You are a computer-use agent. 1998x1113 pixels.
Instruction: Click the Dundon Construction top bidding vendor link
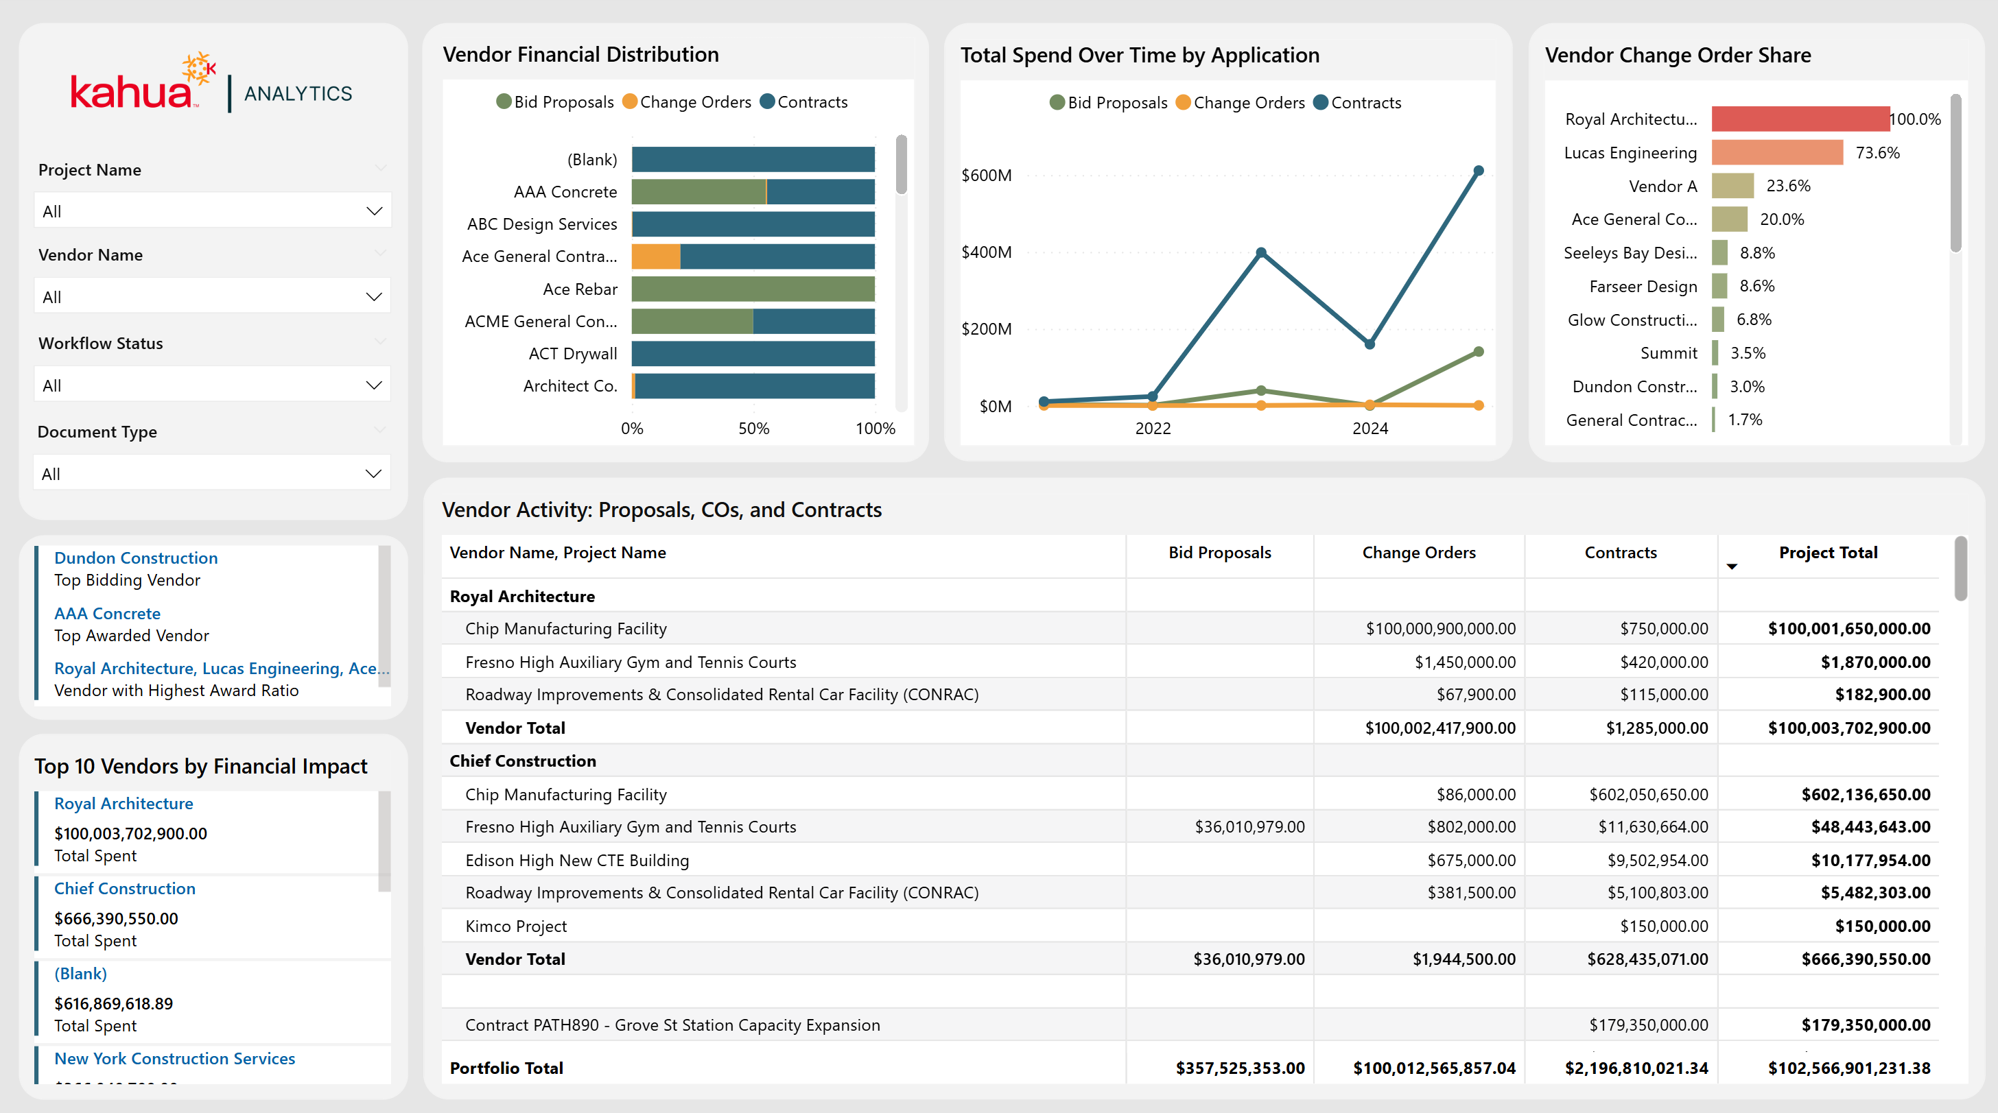click(136, 558)
